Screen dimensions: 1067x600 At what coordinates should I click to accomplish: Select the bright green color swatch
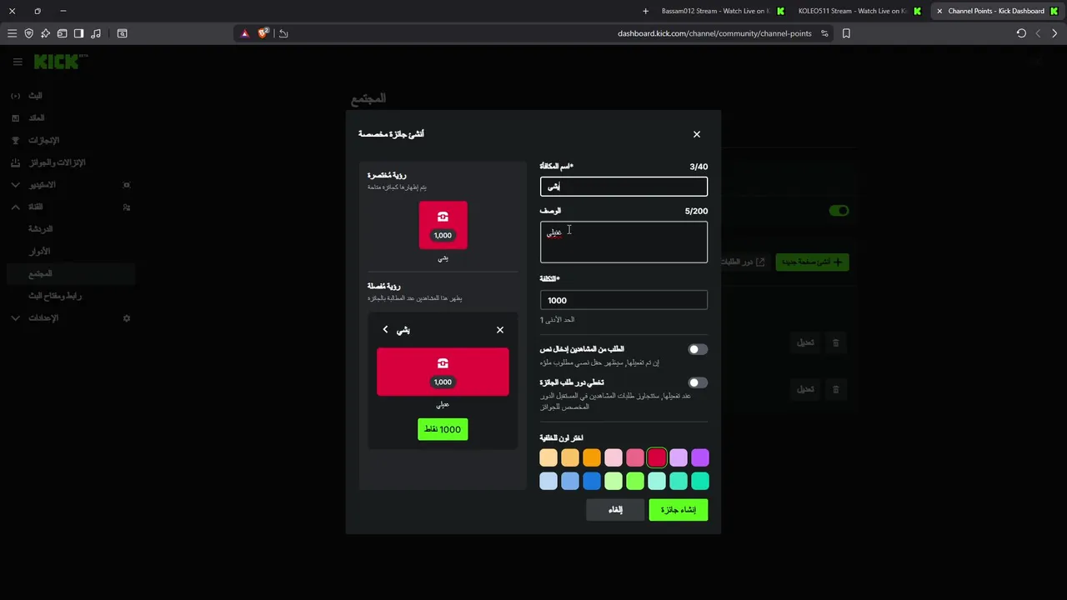(635, 481)
